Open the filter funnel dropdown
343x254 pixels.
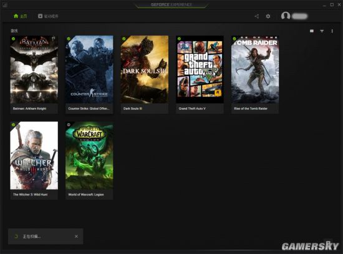coord(322,31)
